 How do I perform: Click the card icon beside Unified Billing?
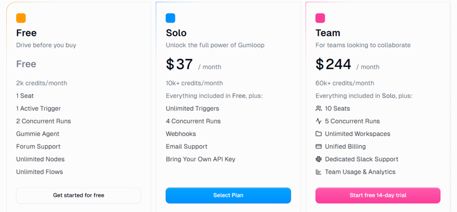click(x=319, y=147)
